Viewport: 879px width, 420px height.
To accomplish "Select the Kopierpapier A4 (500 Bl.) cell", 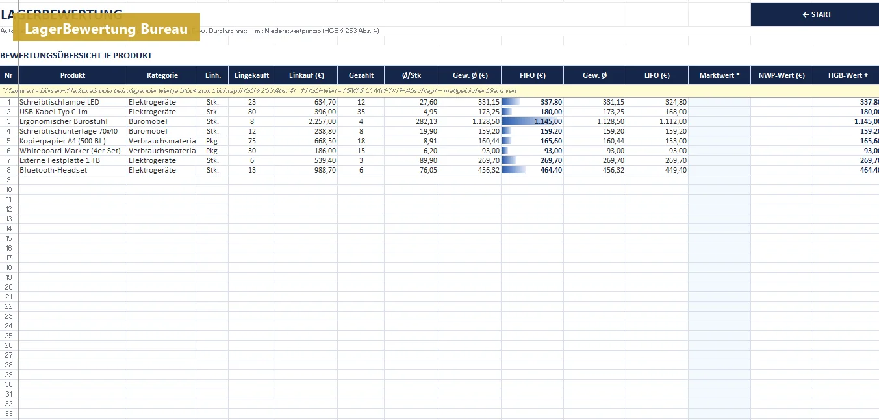I will [x=73, y=141].
